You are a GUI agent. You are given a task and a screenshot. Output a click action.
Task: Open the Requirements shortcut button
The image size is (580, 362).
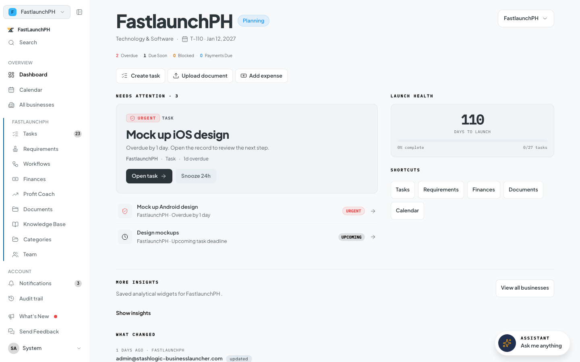pyautogui.click(x=441, y=190)
